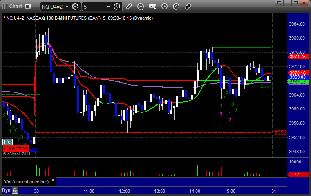Image resolution: width=311 pixels, height=196 pixels.
Task: Click the 12:00 time axis label
Action: (x=125, y=191)
